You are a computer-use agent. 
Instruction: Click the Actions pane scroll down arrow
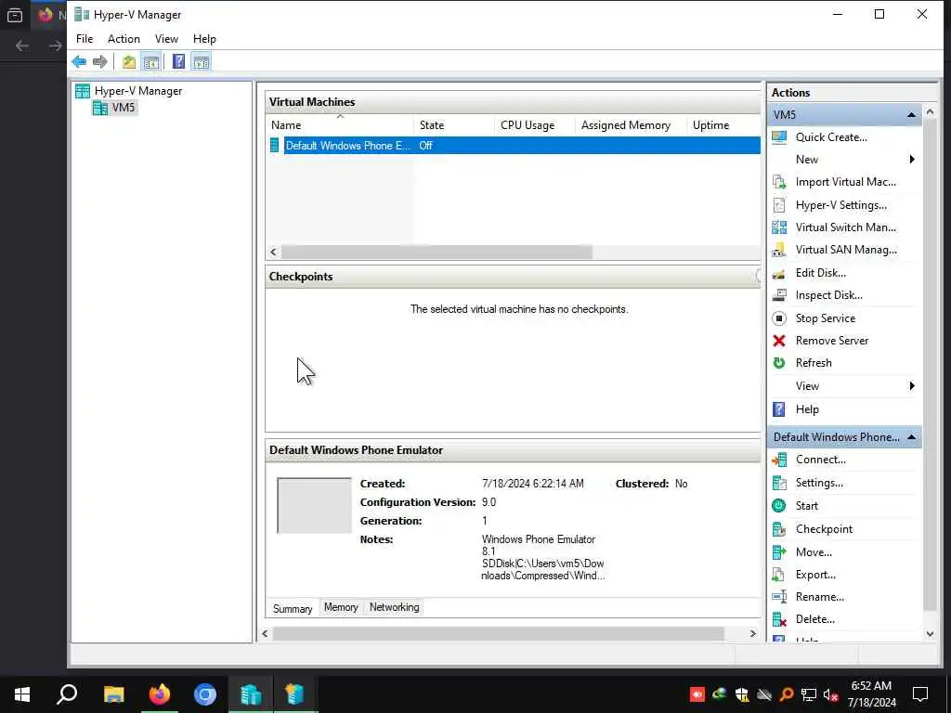[x=930, y=634]
